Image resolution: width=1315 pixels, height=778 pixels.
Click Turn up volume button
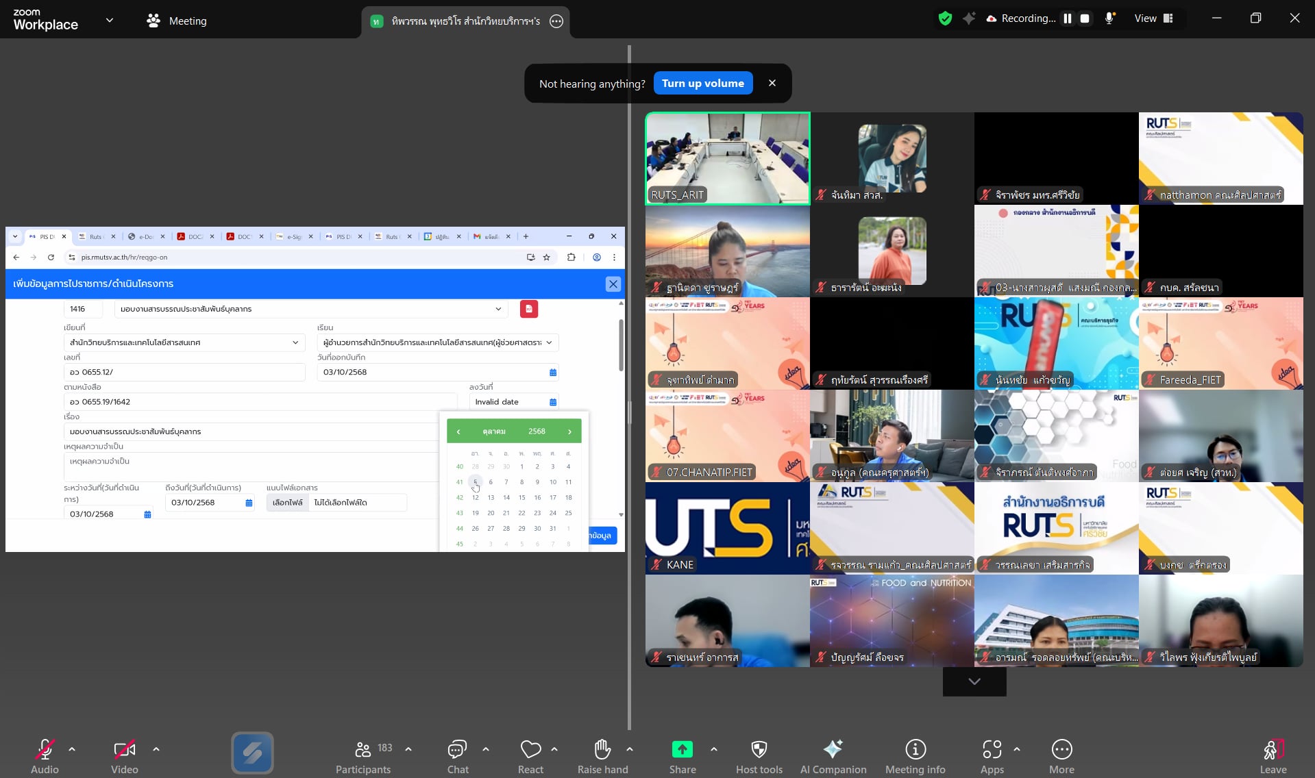pos(702,84)
